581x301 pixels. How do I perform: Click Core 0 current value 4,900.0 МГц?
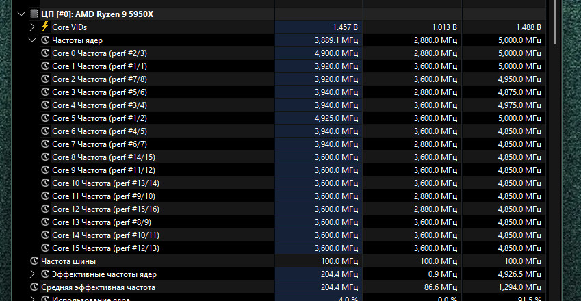point(336,53)
